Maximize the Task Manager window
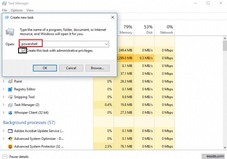Image resolution: width=227 pixels, height=159 pixels. 208,3
